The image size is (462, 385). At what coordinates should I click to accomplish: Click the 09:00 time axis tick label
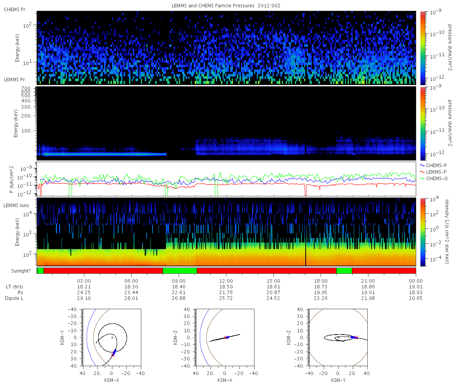(x=179, y=281)
